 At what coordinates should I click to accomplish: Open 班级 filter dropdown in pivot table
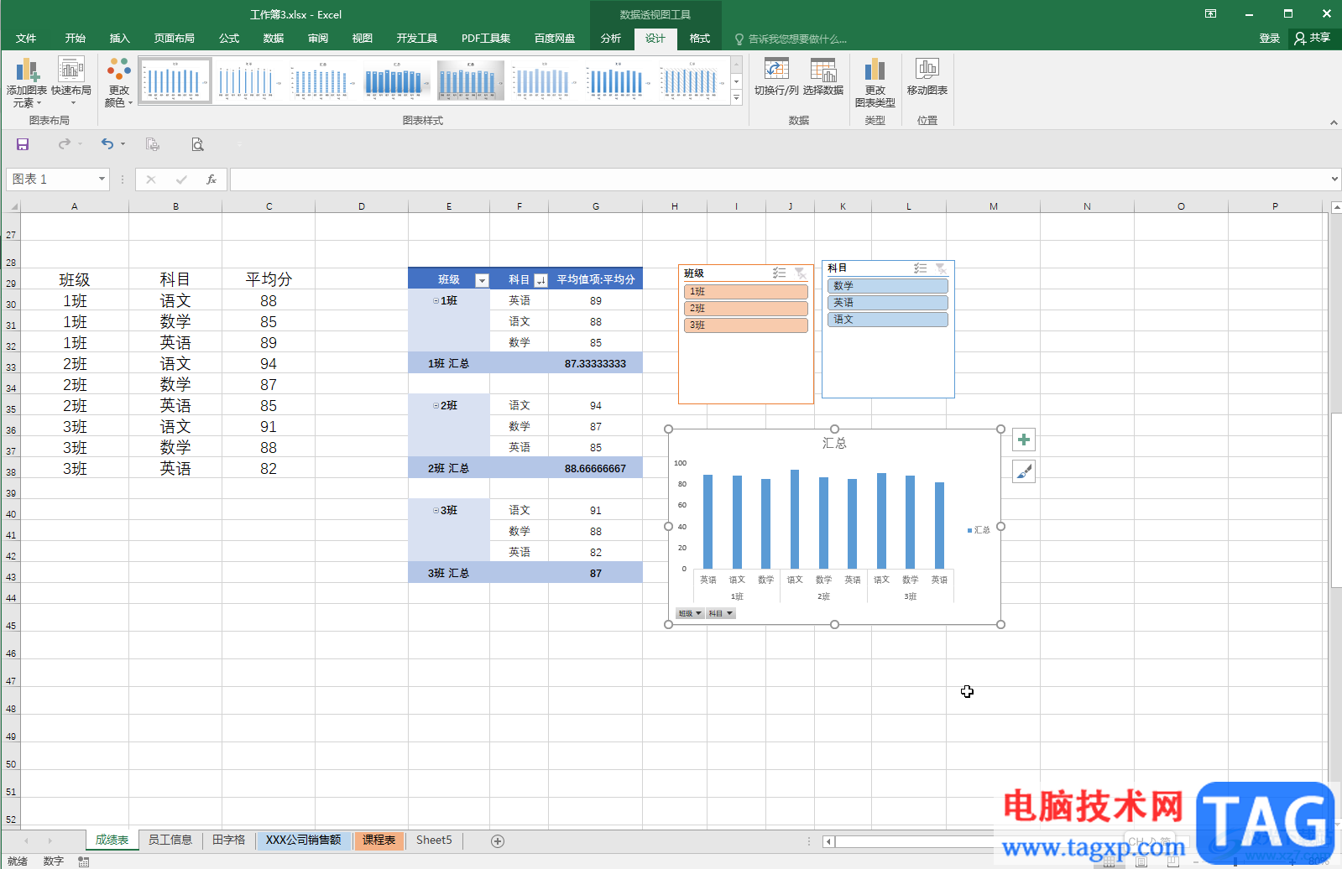point(482,280)
